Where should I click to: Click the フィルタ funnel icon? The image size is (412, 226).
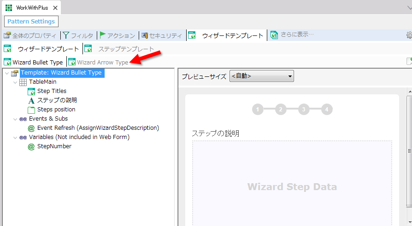[66, 35]
